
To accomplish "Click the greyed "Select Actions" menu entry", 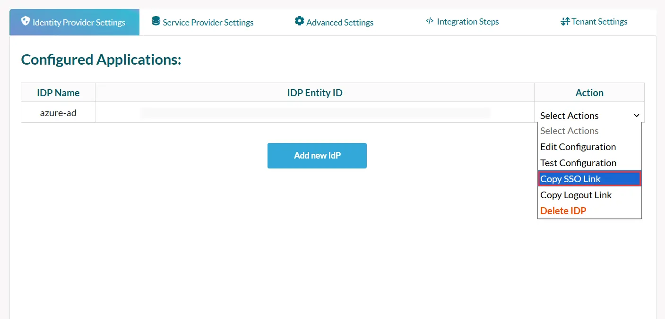I will (x=569, y=131).
